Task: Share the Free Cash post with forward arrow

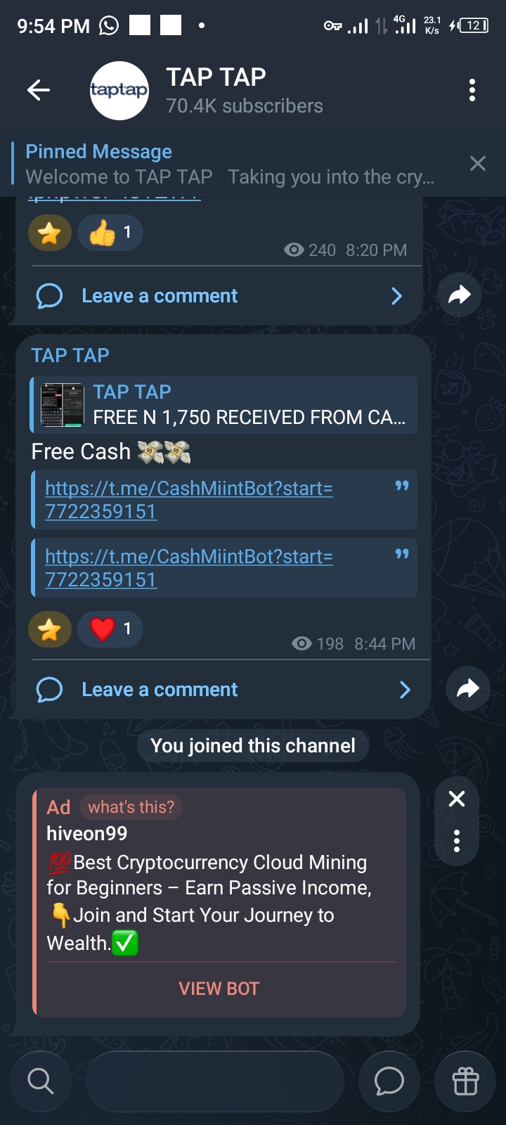Action: [x=468, y=688]
